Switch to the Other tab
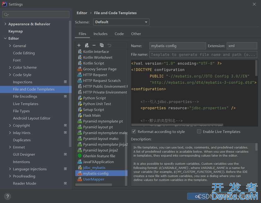Viewport: 261px width, 203px height. pyautogui.click(x=136, y=34)
